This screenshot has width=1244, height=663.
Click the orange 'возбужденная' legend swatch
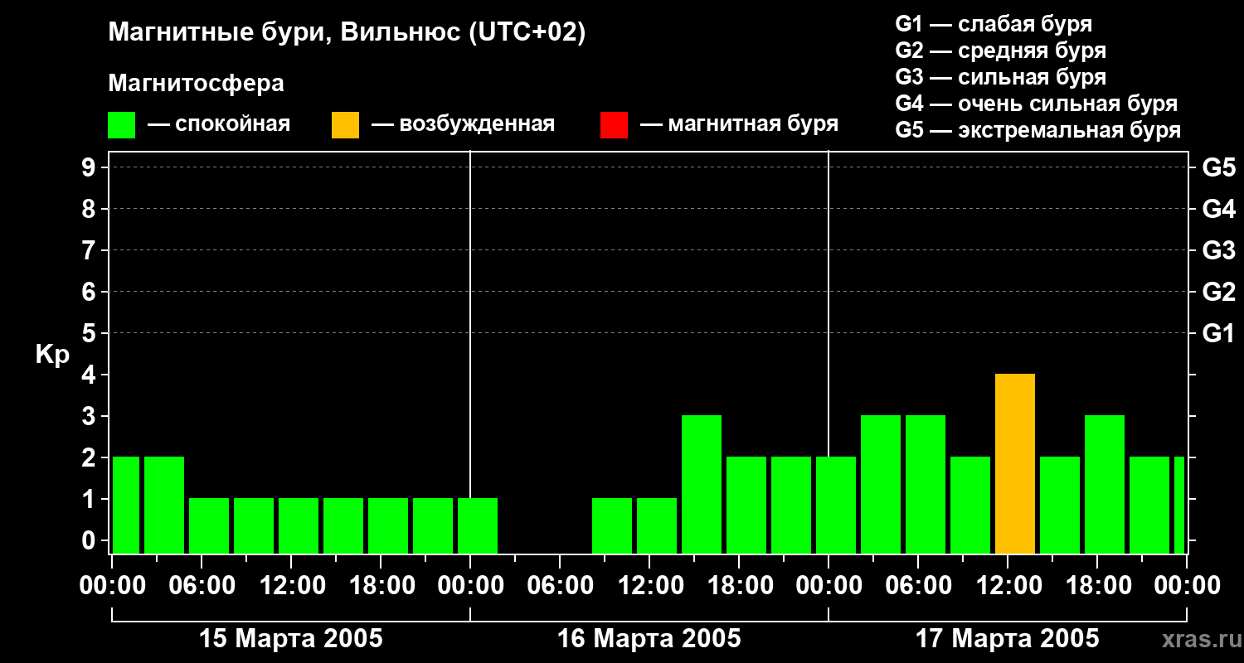coord(346,125)
